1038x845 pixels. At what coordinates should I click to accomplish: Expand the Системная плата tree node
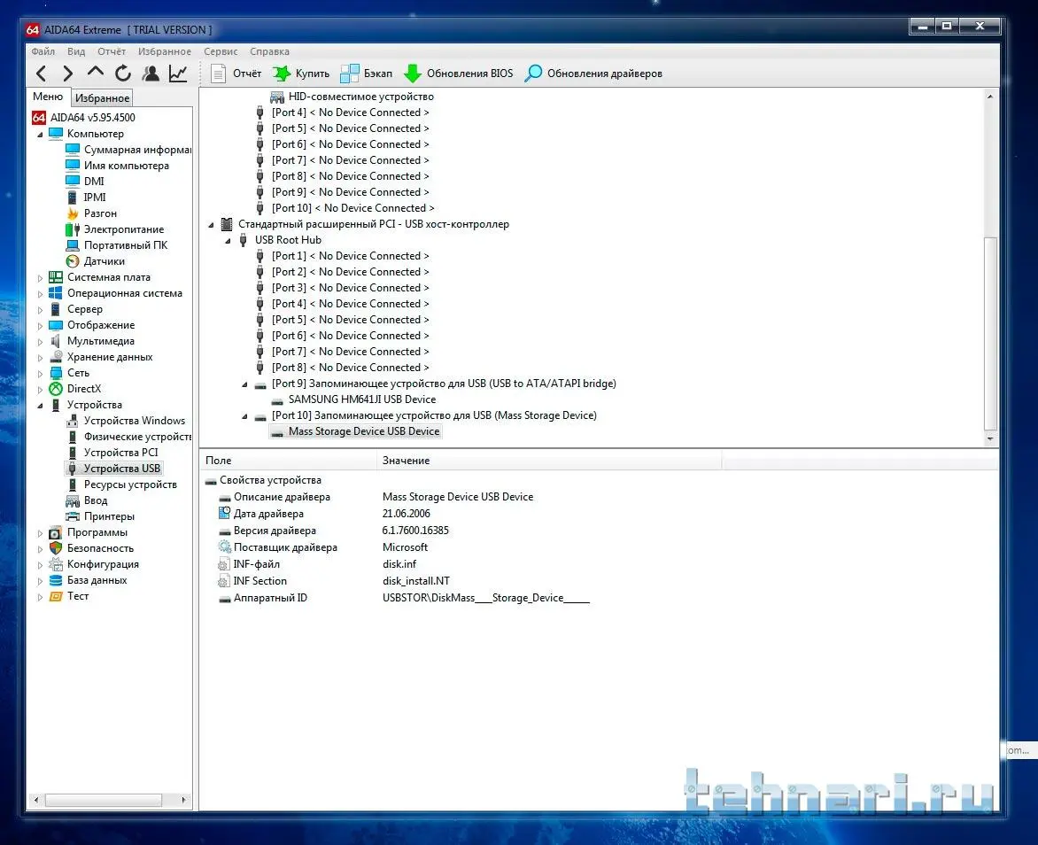coord(40,278)
